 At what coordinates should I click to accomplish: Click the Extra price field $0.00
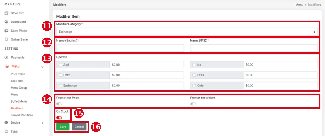click(146, 75)
